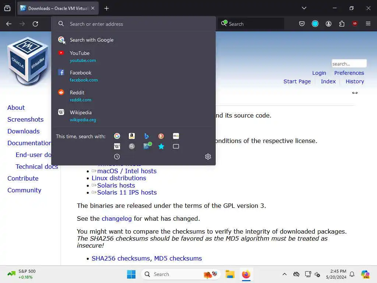This screenshot has height=283, width=377.
Task: Open the Linux distributions link
Action: coord(119,178)
